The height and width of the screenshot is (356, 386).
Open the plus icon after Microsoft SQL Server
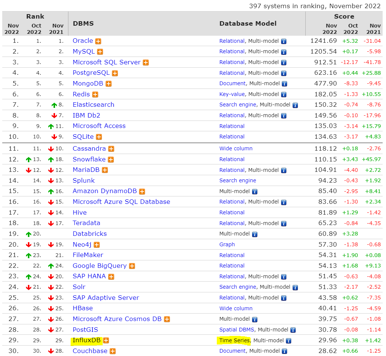(146, 62)
